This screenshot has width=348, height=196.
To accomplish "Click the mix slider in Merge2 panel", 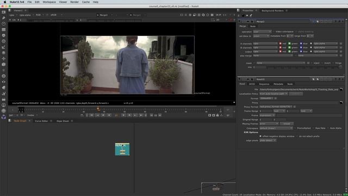I will 302,68.
